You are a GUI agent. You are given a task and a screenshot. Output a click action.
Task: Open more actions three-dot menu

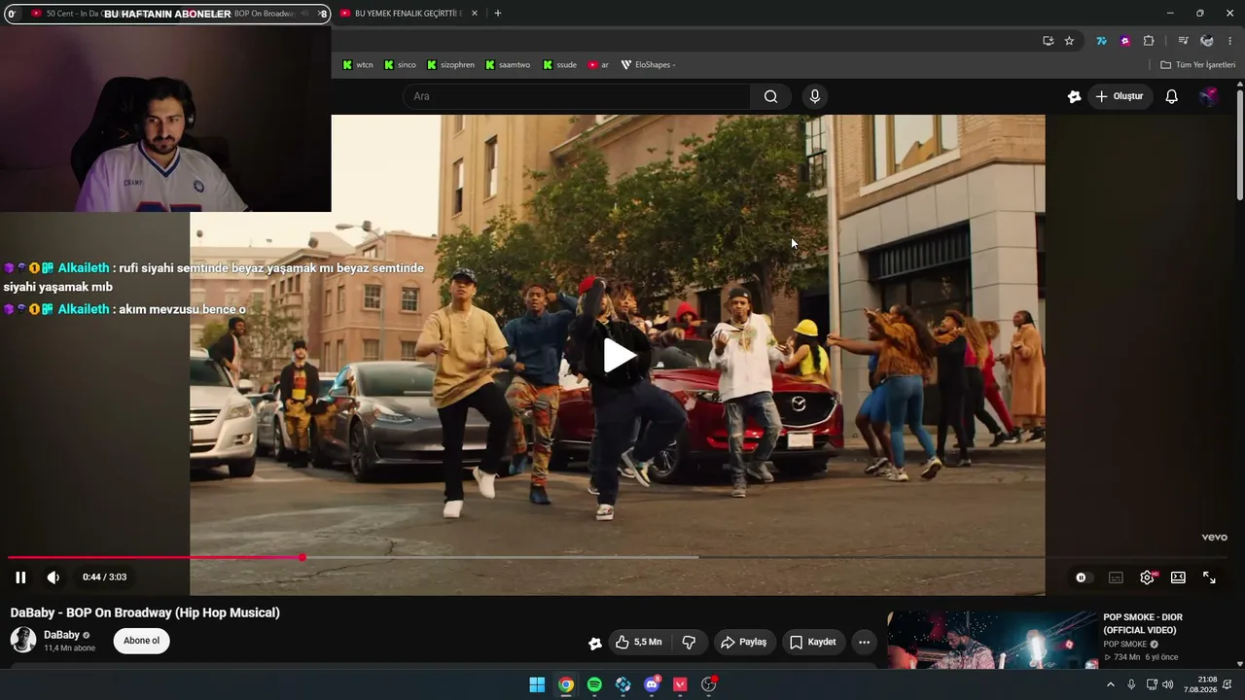click(864, 643)
